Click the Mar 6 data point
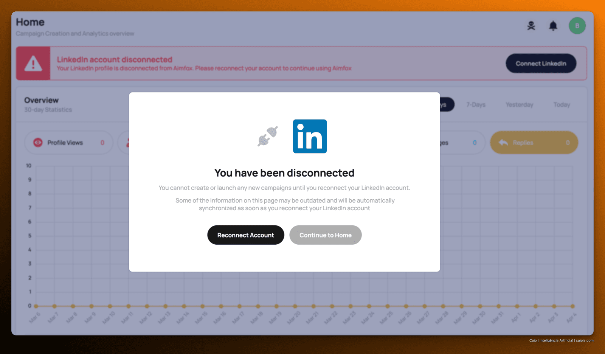The width and height of the screenshot is (605, 354). pyautogui.click(x=36, y=306)
